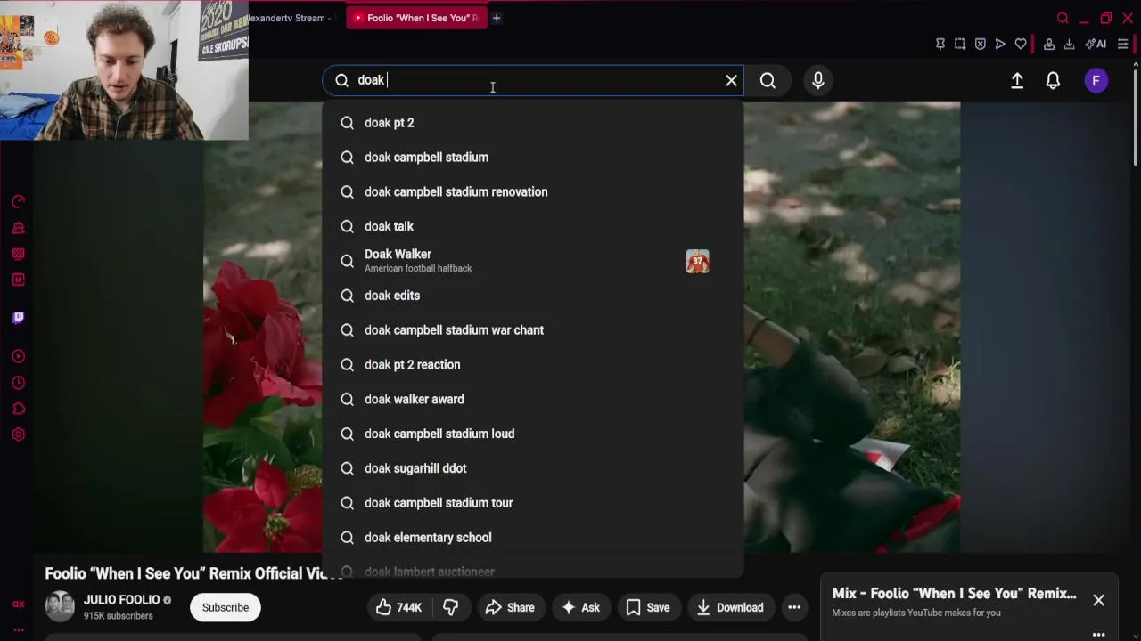
Task: Click the Share button
Action: [x=510, y=607]
